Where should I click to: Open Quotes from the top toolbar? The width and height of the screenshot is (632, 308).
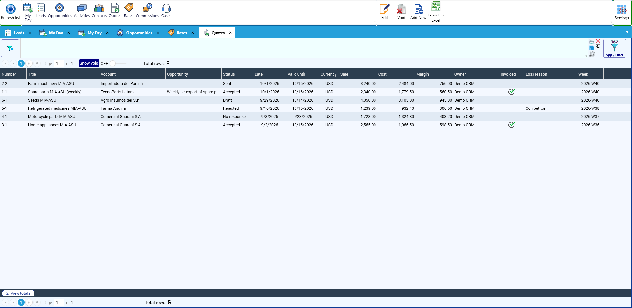(115, 11)
